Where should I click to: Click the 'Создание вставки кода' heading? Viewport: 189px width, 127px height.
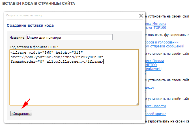(30, 26)
